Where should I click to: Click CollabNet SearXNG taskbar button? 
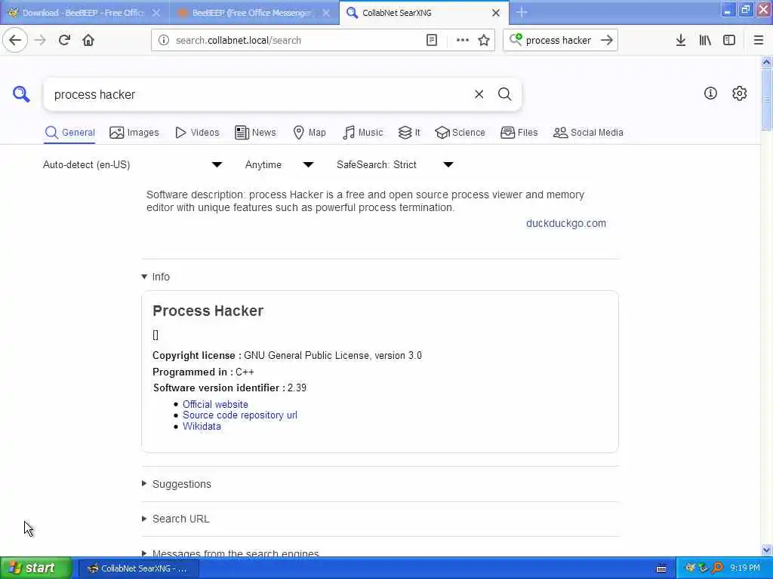coord(139,568)
